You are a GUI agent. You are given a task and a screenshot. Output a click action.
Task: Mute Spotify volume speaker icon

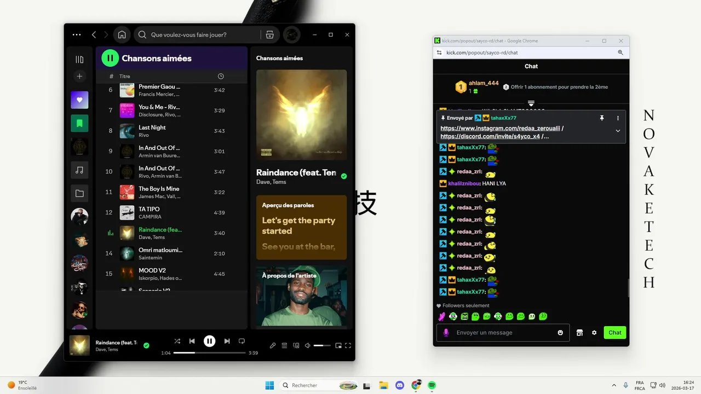coord(308,345)
